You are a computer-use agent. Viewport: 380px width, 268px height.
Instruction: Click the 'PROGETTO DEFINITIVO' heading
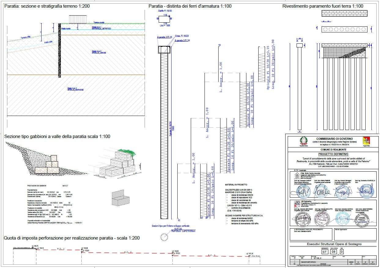coord(333,154)
